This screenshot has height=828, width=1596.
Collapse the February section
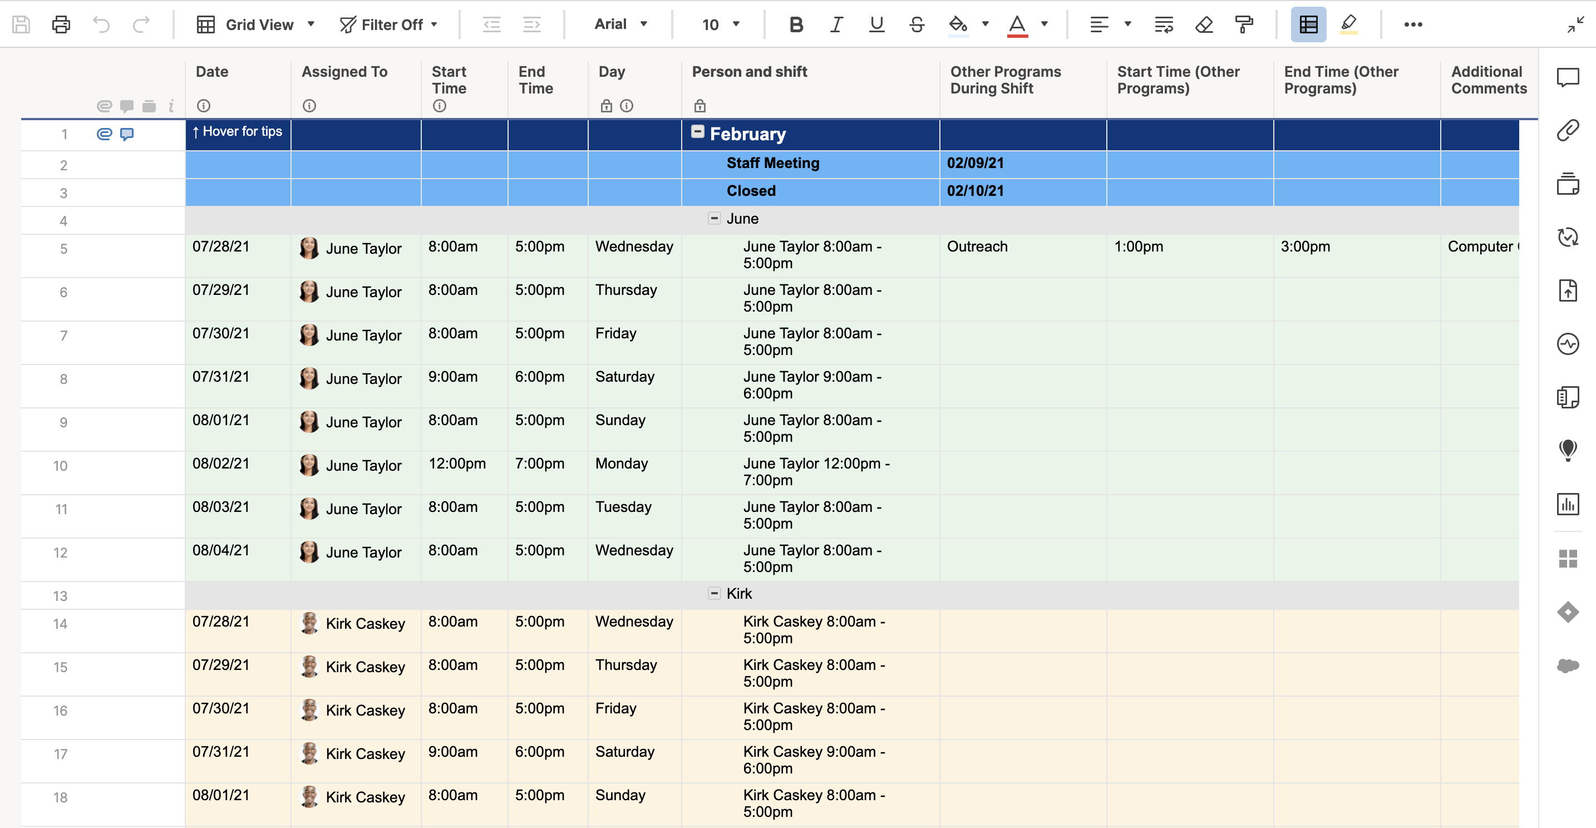[x=698, y=131]
